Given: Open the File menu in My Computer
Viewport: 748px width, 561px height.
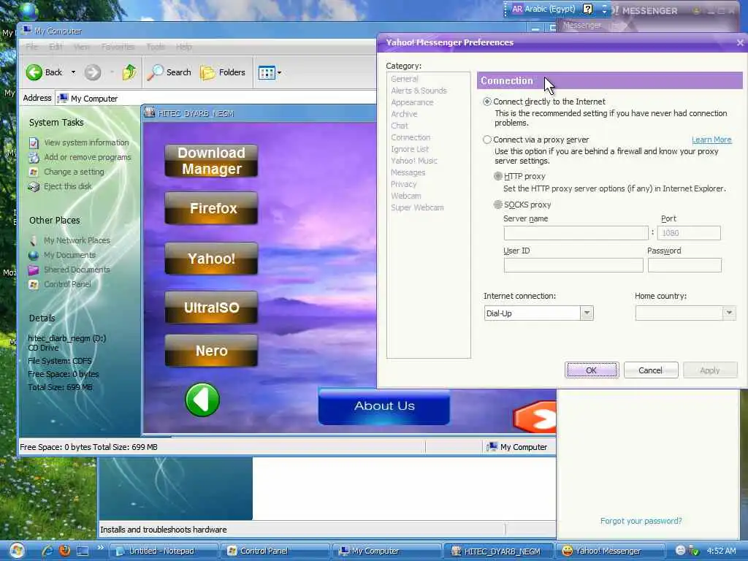Looking at the screenshot, I should (x=31, y=47).
